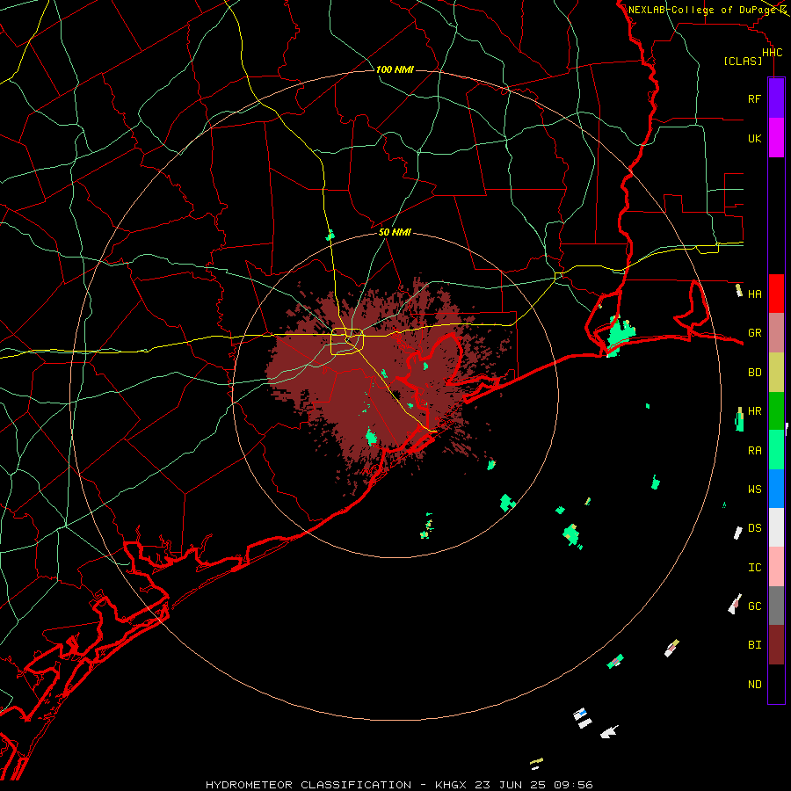
Task: Click the mint green RA legend swatch
Action: (776, 450)
